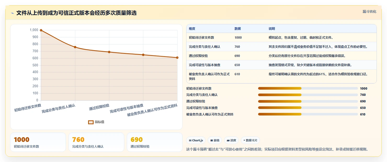
Task: Click the x-axis label 初始待迁移文件数
Action: [28, 108]
